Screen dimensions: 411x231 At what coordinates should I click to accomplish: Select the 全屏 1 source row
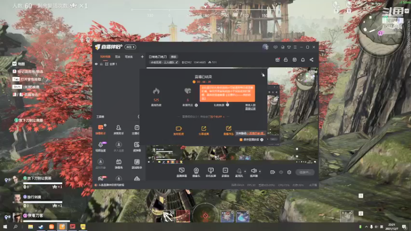pos(119,64)
